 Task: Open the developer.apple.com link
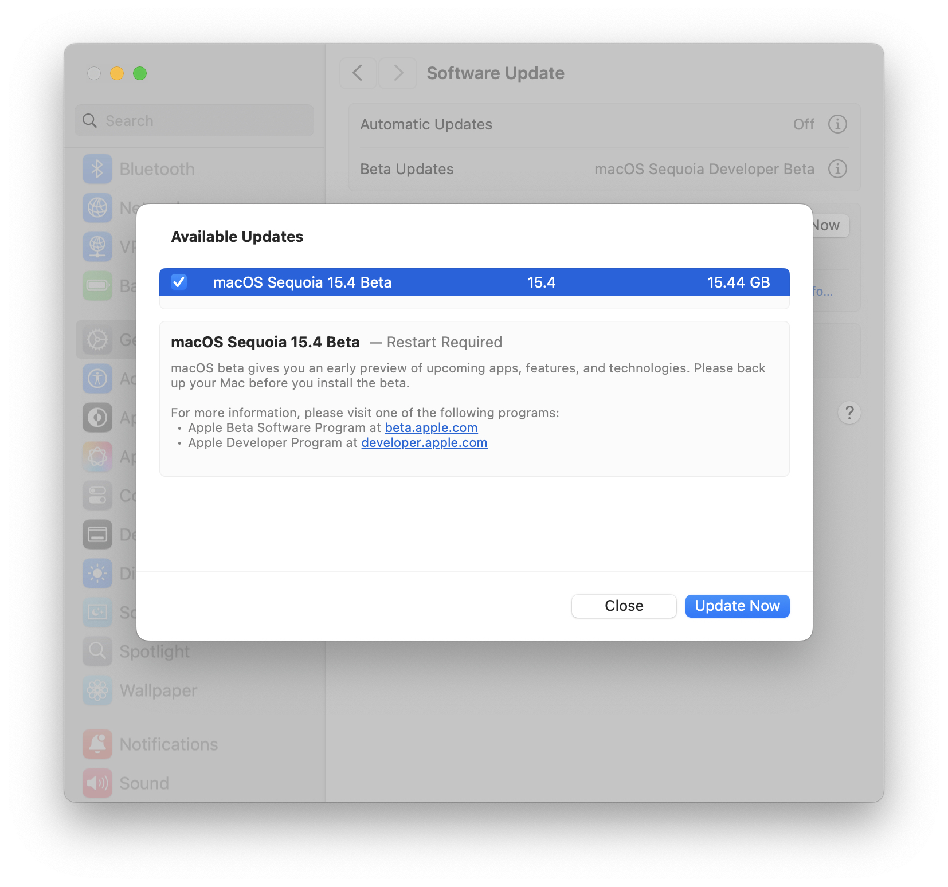click(x=424, y=442)
